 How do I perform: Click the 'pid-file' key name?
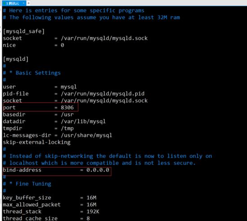point(16,94)
